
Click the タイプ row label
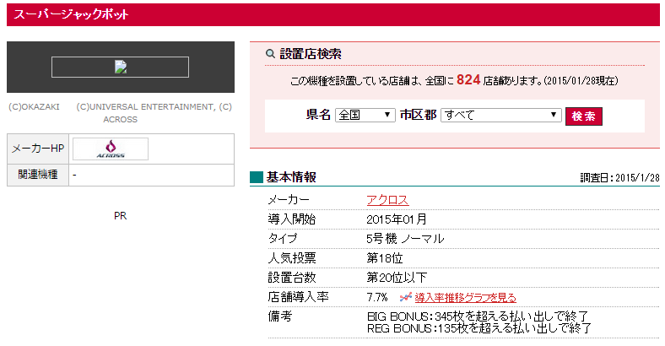(x=283, y=239)
